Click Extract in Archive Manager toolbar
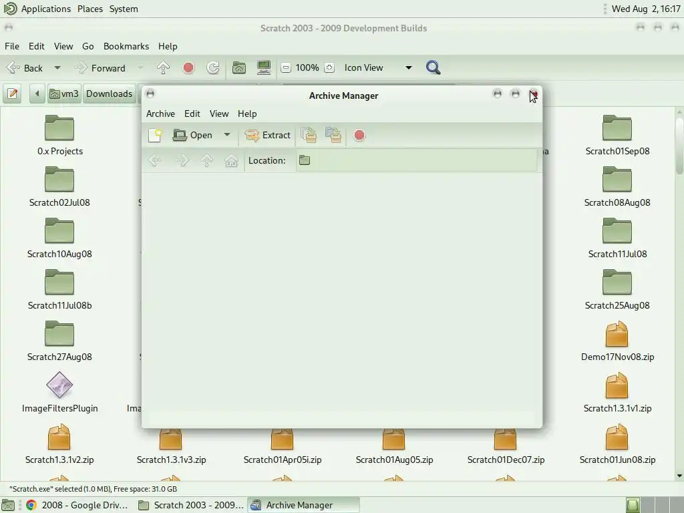 click(267, 135)
